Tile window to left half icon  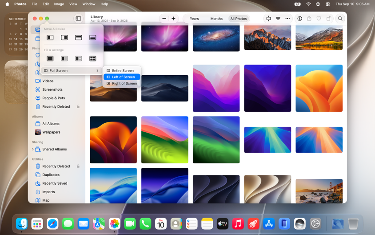click(50, 37)
